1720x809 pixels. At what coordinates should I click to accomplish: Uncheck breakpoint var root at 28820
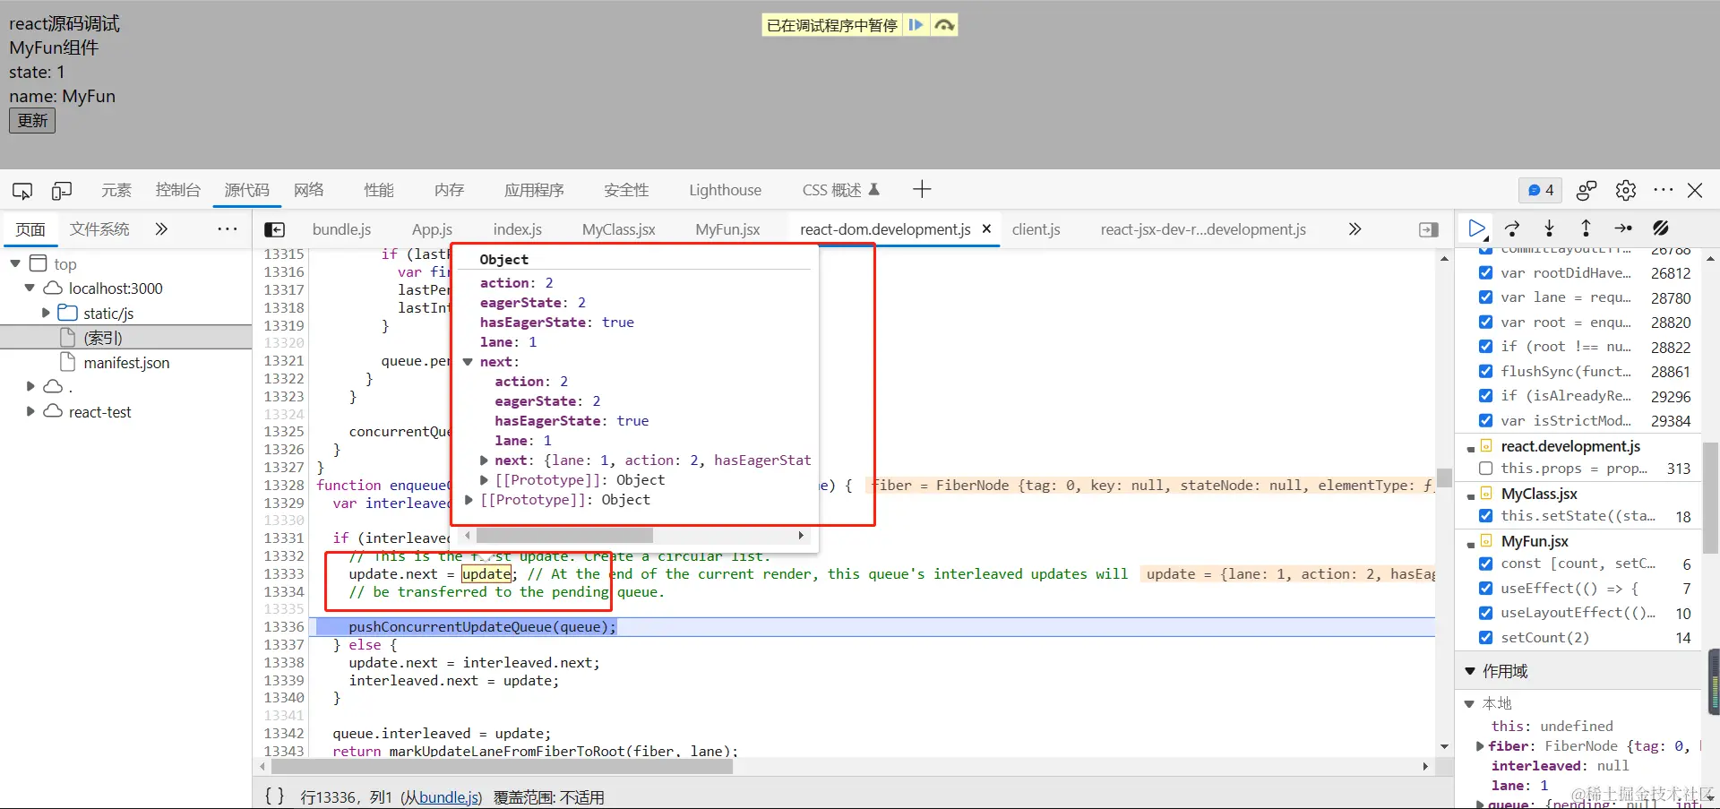[x=1486, y=322]
